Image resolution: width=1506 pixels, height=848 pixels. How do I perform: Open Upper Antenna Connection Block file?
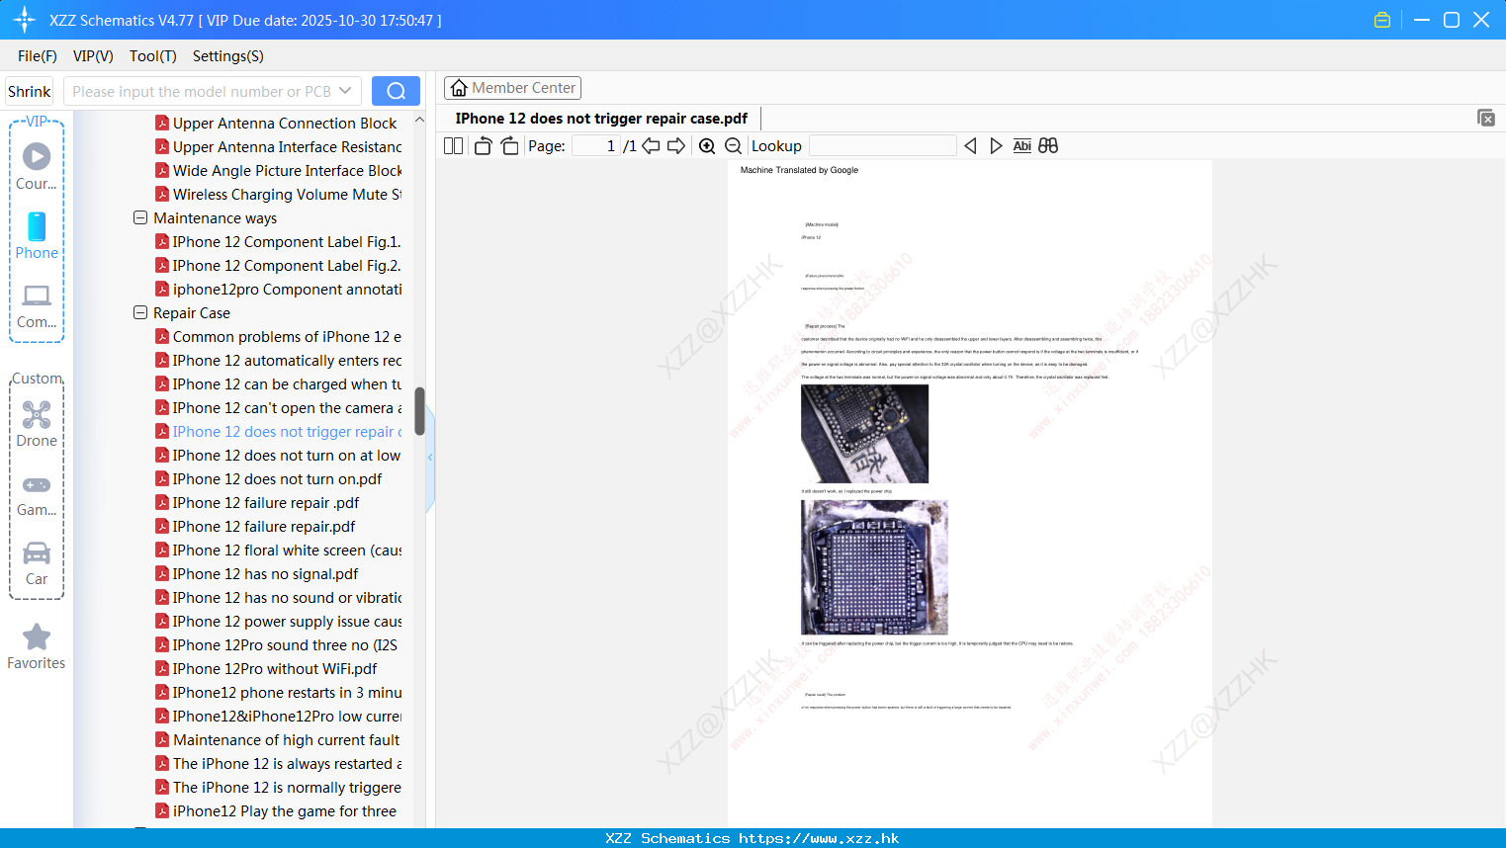pos(277,123)
